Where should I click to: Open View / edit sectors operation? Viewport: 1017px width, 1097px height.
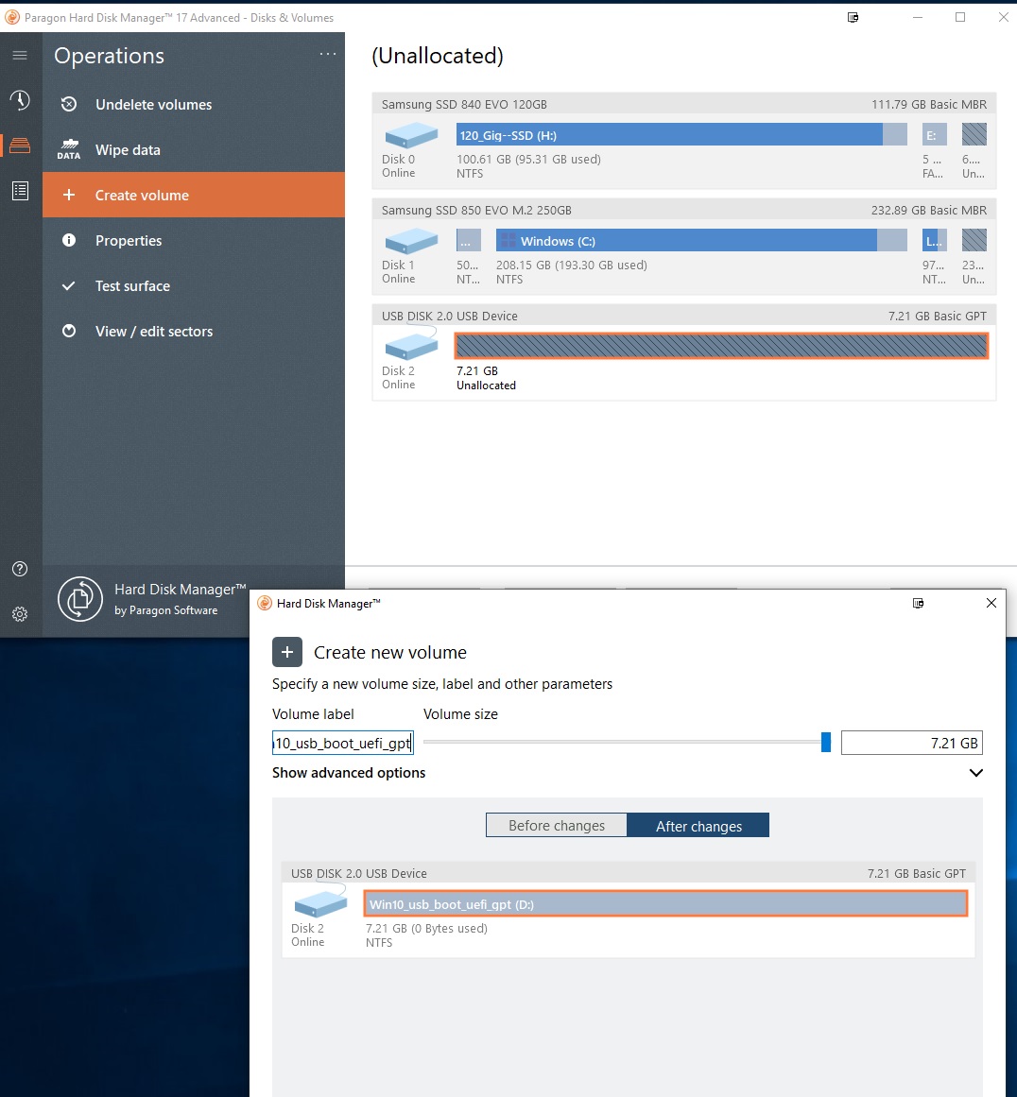(193, 331)
